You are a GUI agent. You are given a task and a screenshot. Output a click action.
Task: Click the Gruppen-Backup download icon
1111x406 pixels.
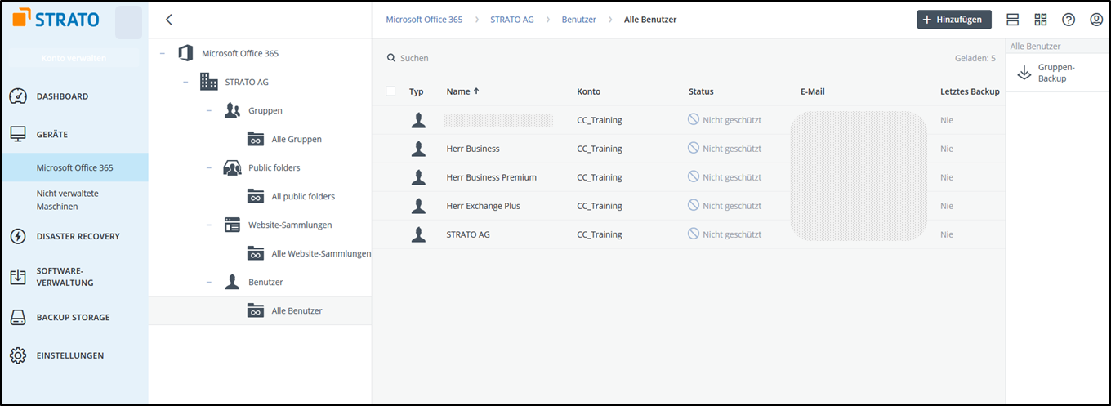pyautogui.click(x=1024, y=73)
